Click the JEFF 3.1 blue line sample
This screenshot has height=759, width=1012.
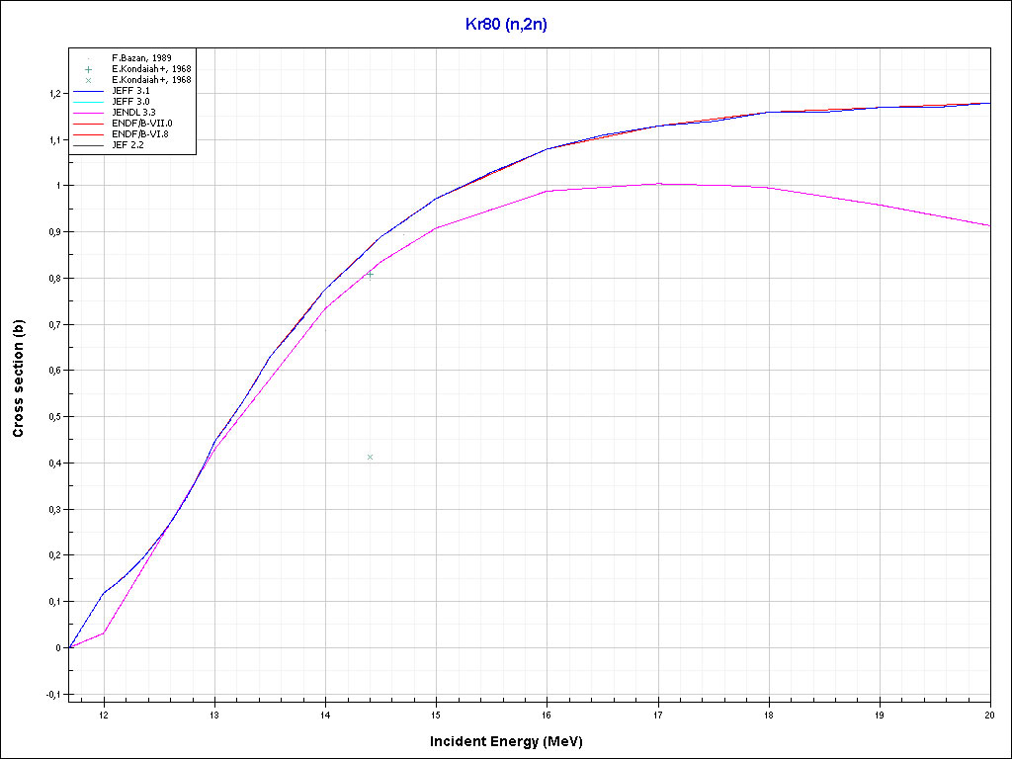pyautogui.click(x=88, y=91)
